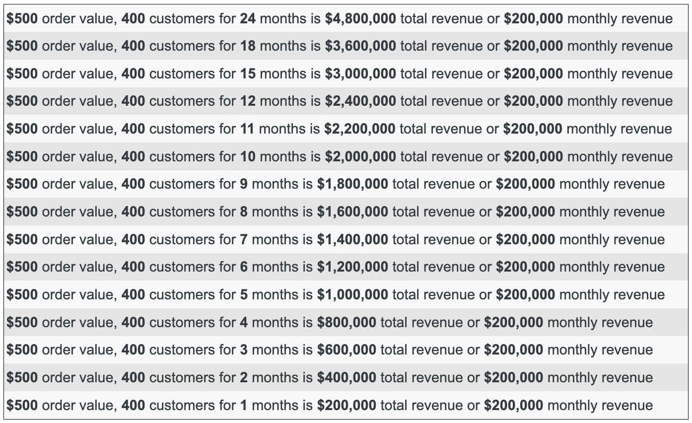This screenshot has width=692, height=423.
Task: Click the $1,200,000 total revenue figure
Action: (x=352, y=267)
